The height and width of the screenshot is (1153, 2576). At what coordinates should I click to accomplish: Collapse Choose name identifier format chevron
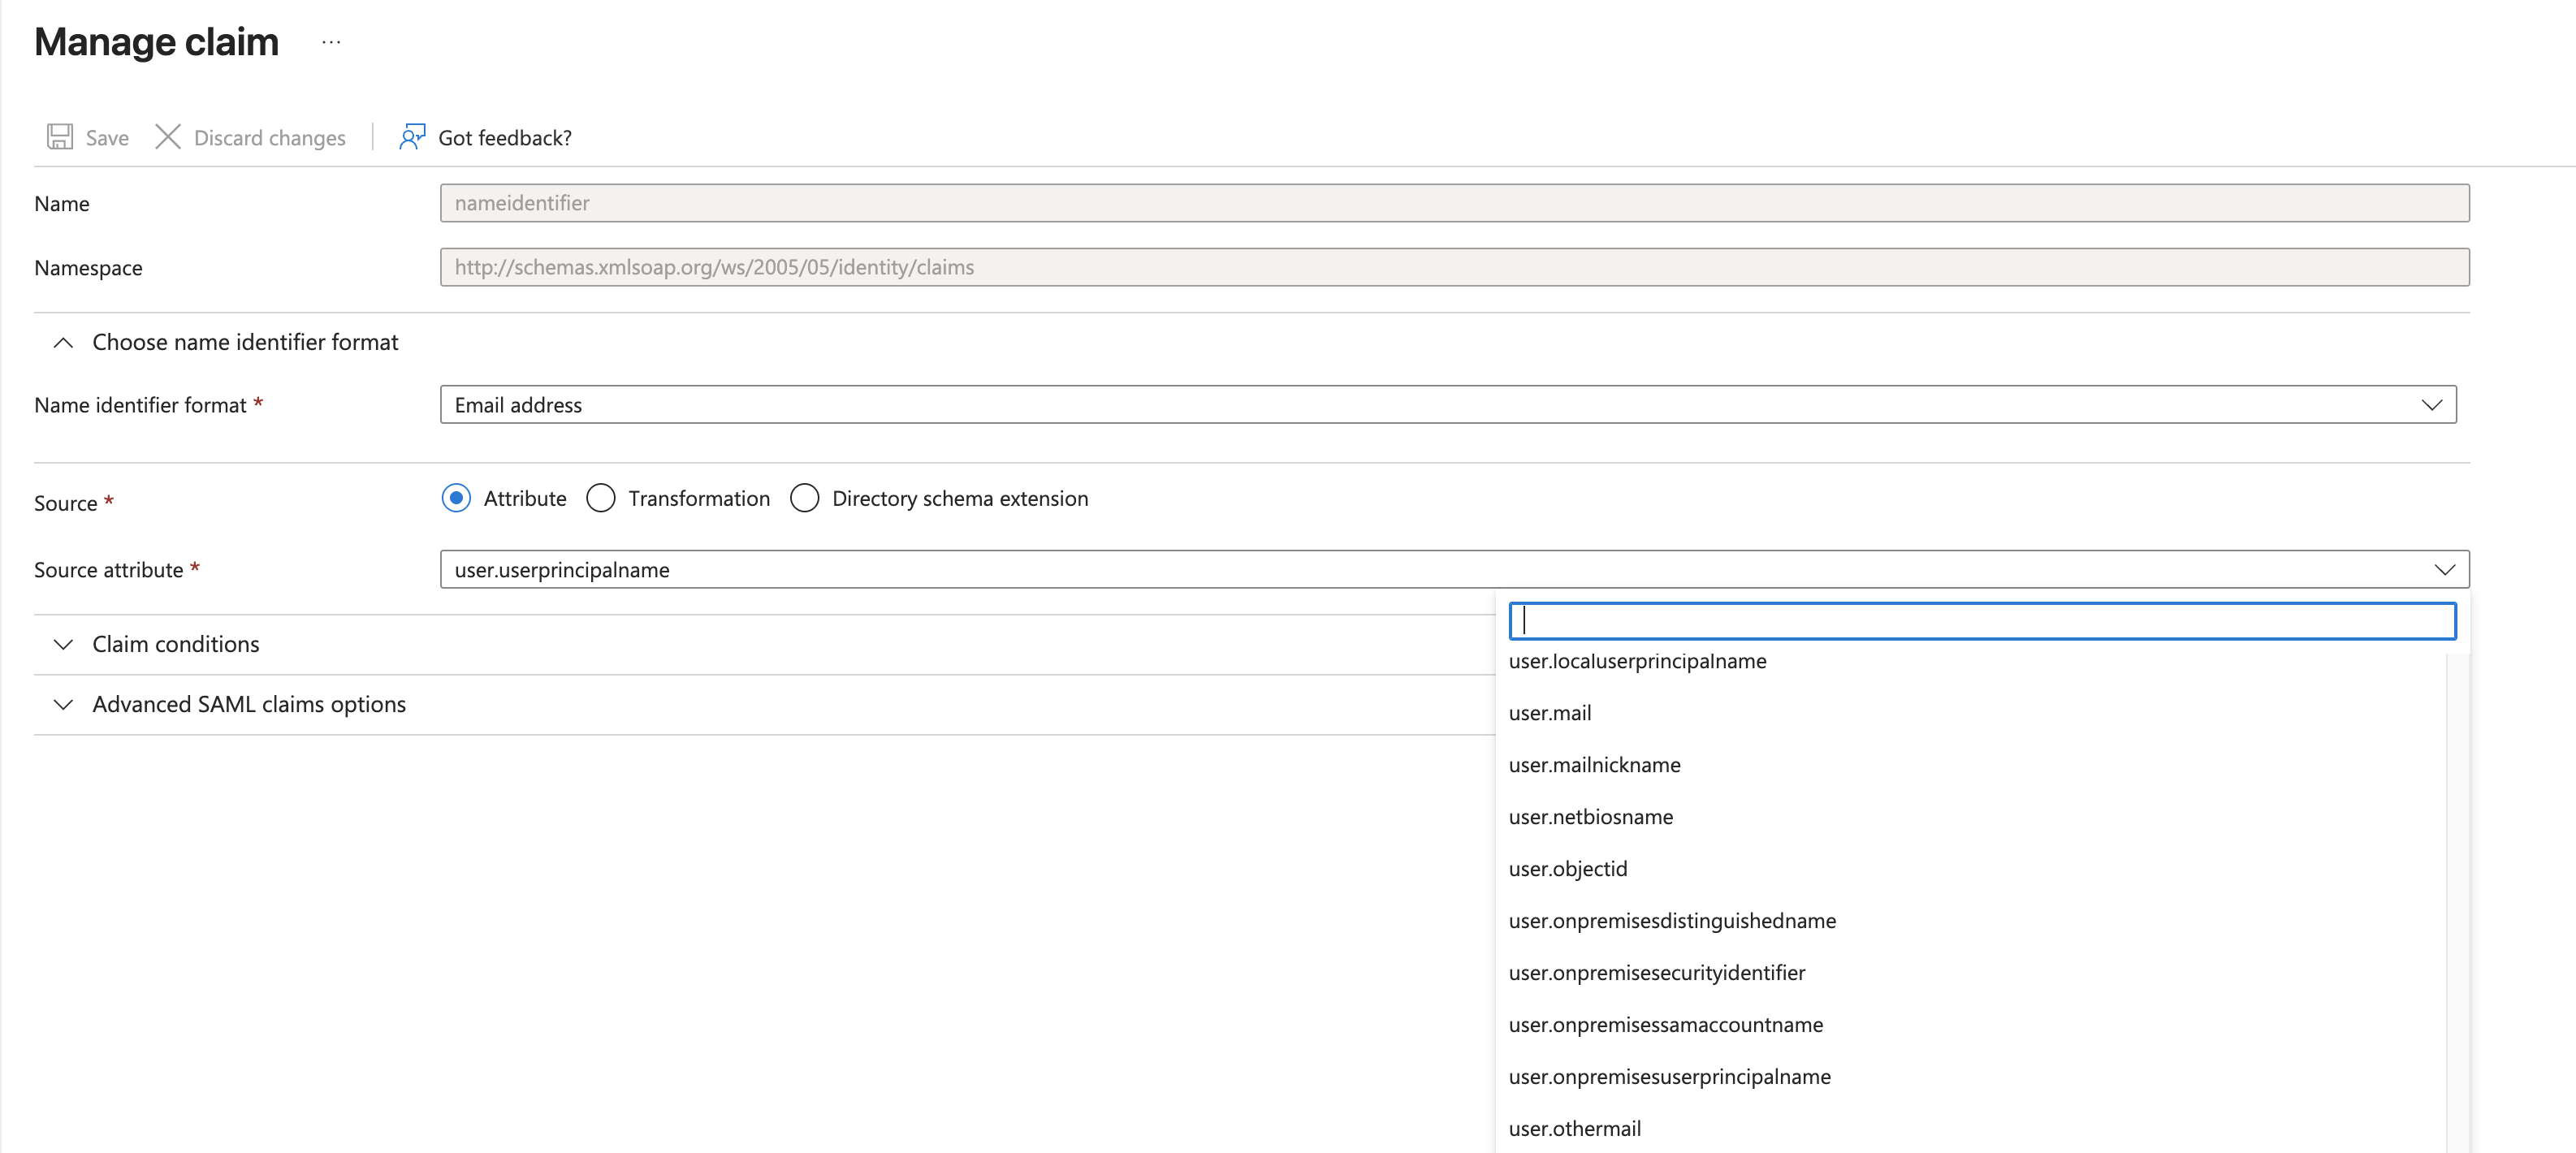[63, 343]
